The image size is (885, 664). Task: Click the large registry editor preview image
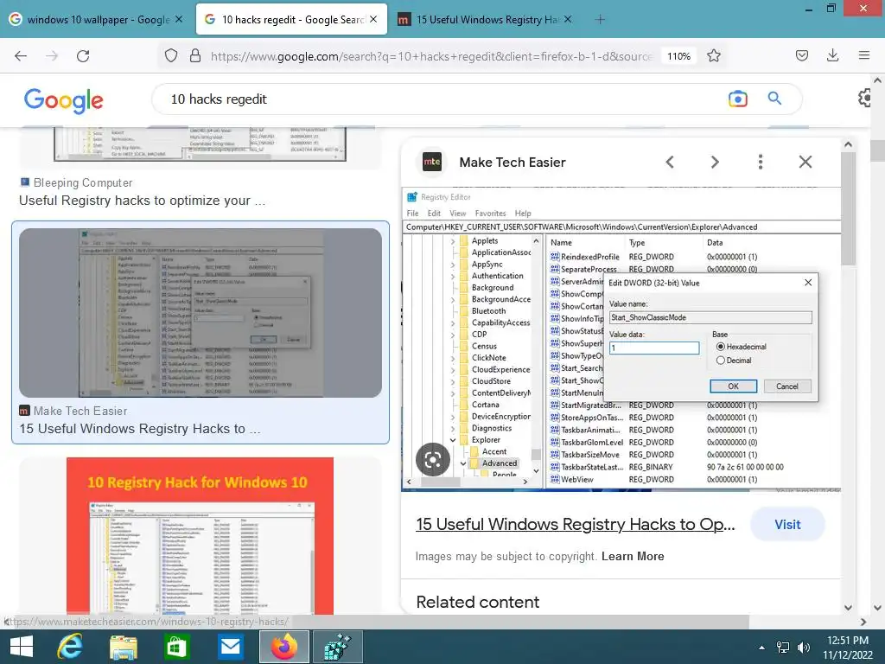click(621, 339)
